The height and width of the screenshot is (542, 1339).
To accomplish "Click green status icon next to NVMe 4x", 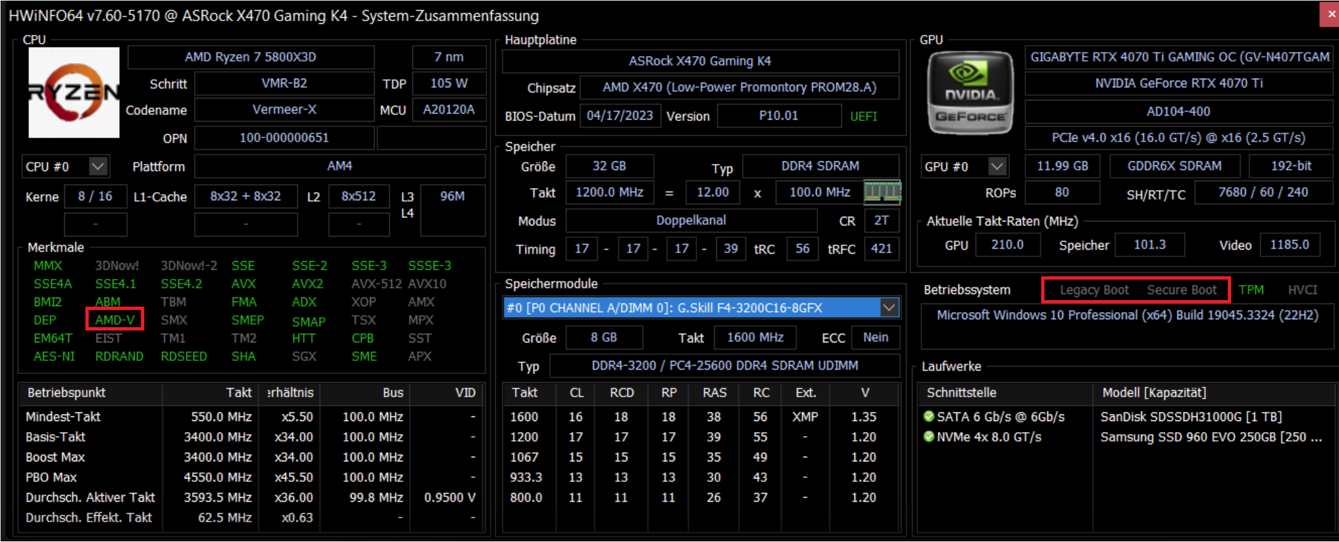I will (x=929, y=436).
